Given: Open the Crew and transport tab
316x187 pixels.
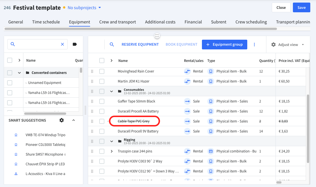Looking at the screenshot, I should pyautogui.click(x=118, y=22).
